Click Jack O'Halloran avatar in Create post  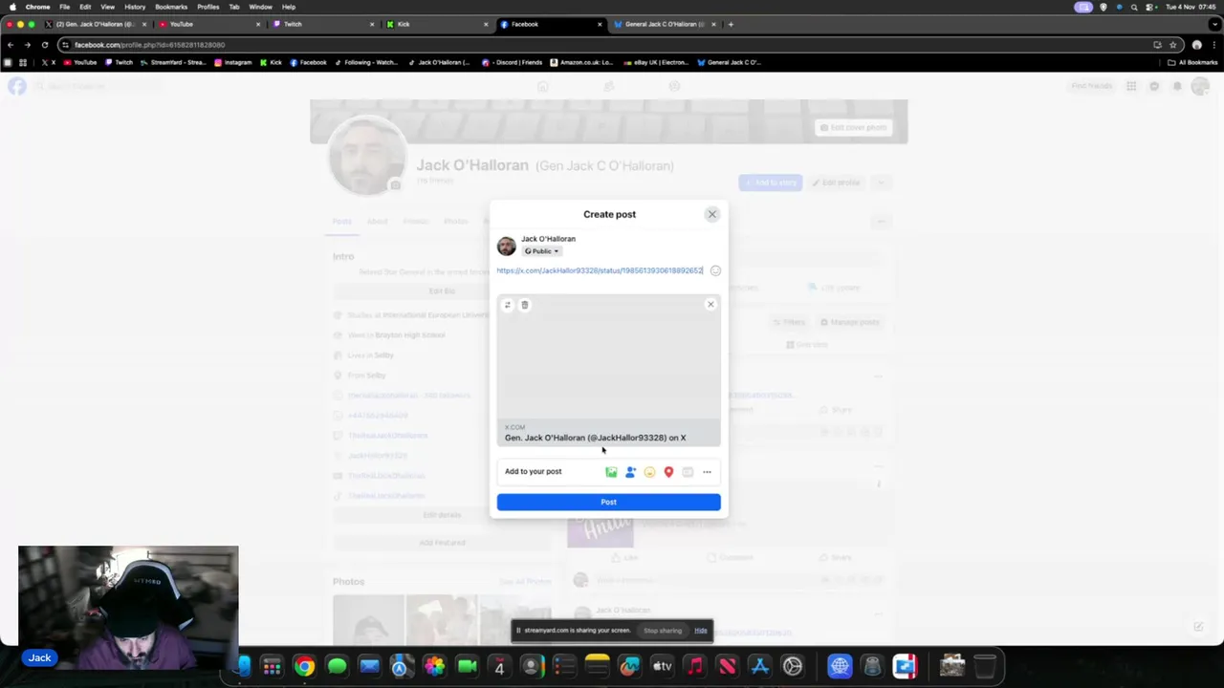[x=507, y=246]
